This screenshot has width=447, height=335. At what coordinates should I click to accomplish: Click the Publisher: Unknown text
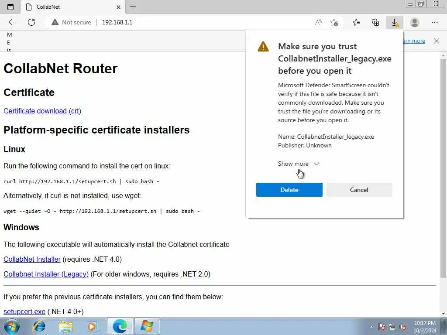(x=305, y=145)
